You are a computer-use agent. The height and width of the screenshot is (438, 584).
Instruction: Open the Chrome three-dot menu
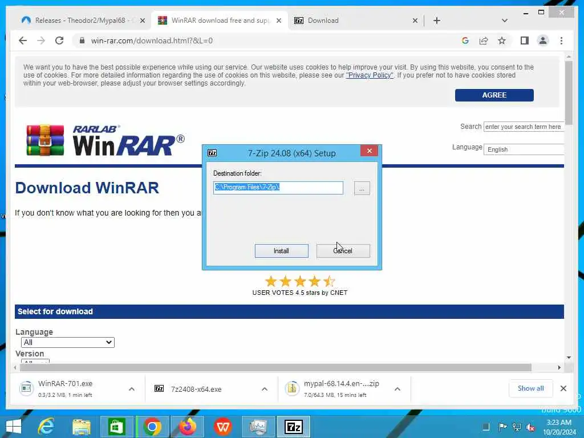coord(561,40)
